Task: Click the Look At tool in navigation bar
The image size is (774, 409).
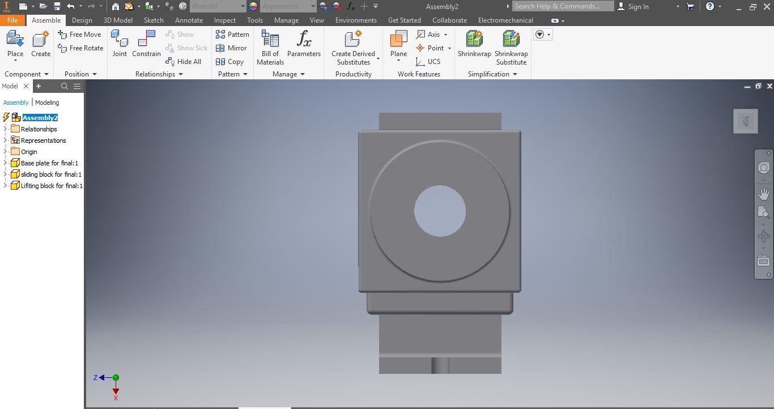Action: coord(764,261)
